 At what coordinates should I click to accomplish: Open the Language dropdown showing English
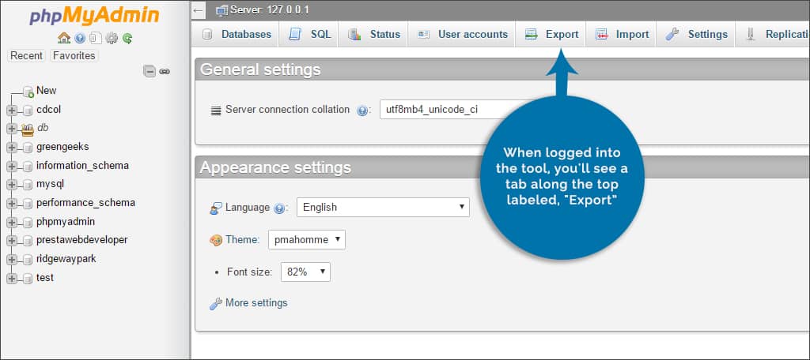coord(383,208)
